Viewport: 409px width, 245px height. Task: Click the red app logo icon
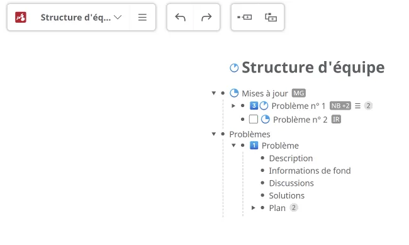point(21,18)
